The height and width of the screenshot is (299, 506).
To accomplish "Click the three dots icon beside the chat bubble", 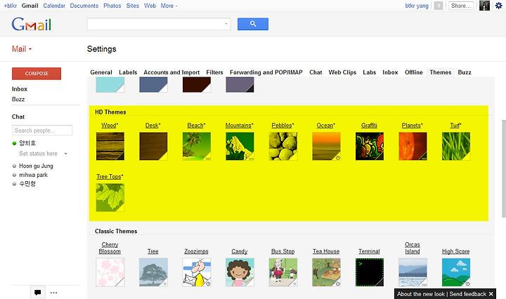I will click(53, 293).
